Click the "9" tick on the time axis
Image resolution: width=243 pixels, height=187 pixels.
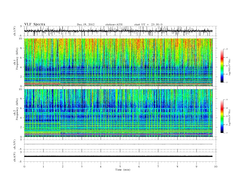[196, 167]
